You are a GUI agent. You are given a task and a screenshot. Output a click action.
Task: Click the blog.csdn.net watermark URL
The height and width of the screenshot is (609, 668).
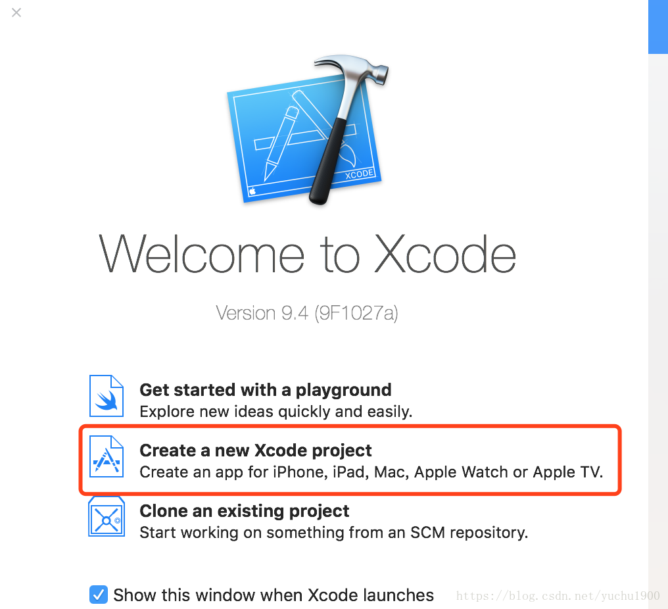(x=558, y=595)
